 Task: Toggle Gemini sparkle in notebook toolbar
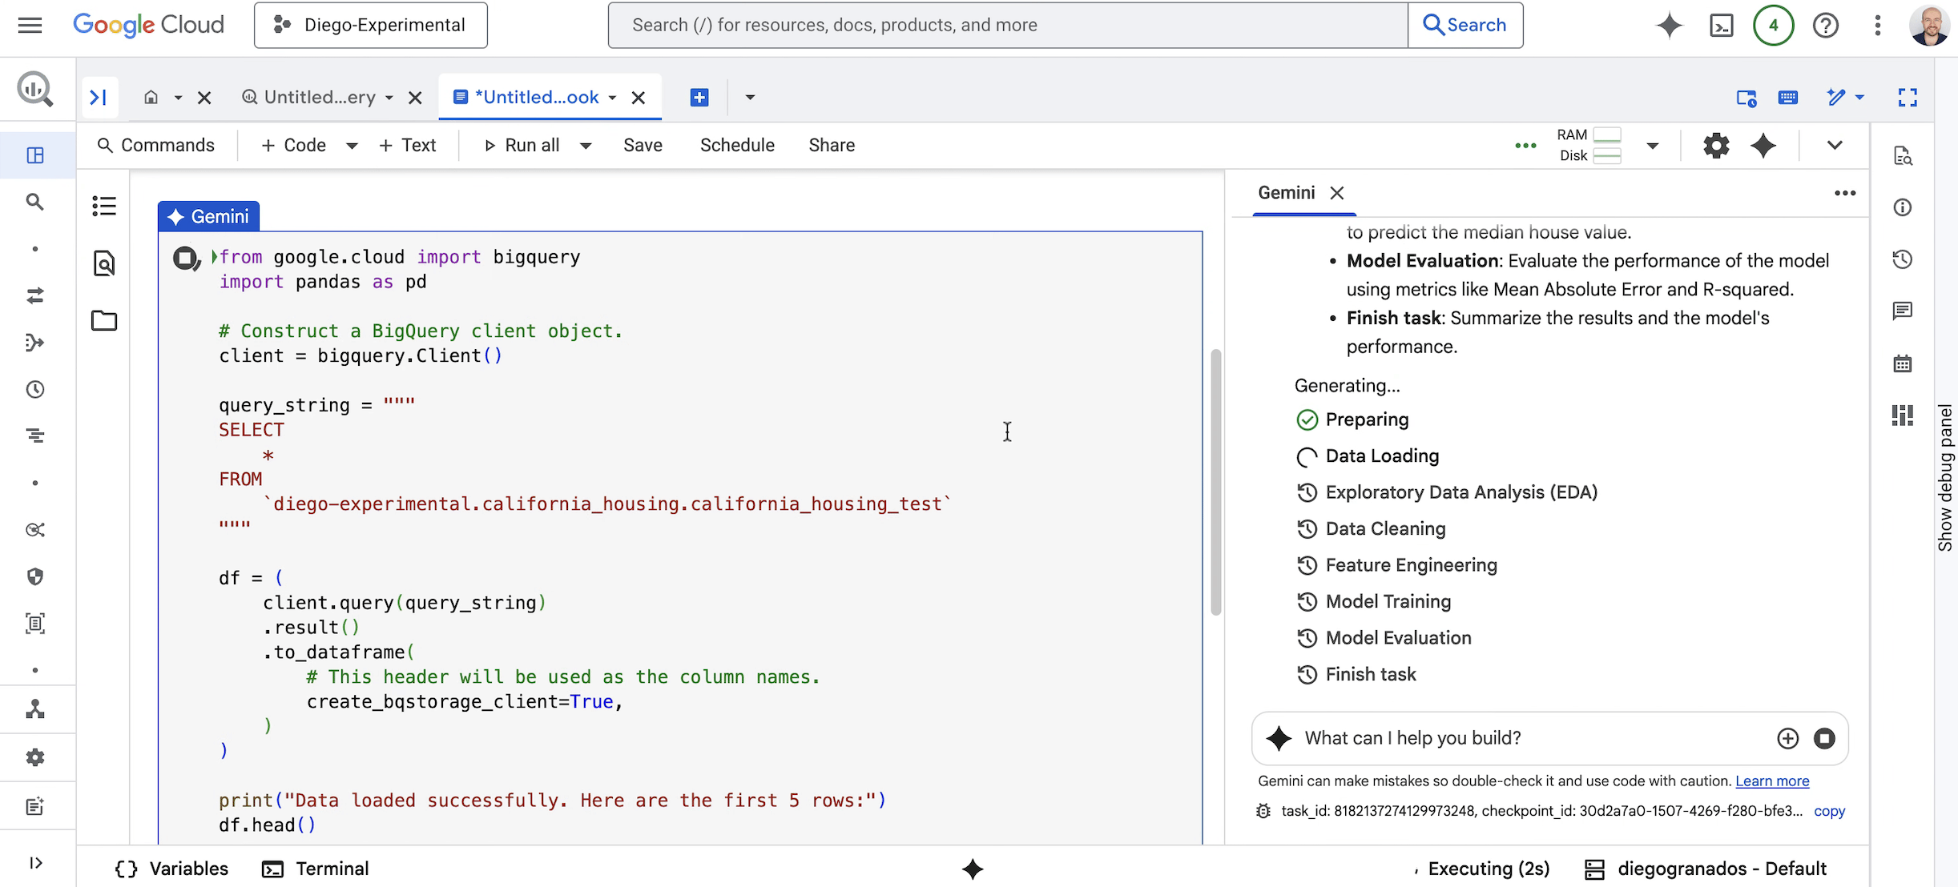tap(1763, 146)
